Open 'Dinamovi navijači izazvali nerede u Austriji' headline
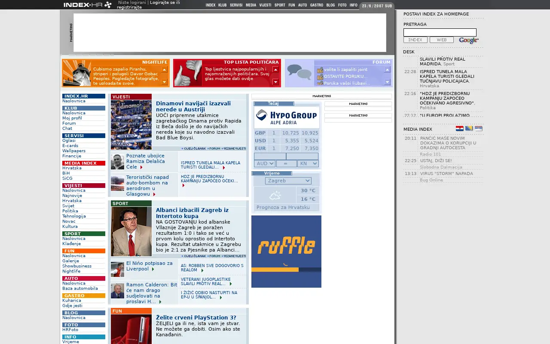 point(193,106)
